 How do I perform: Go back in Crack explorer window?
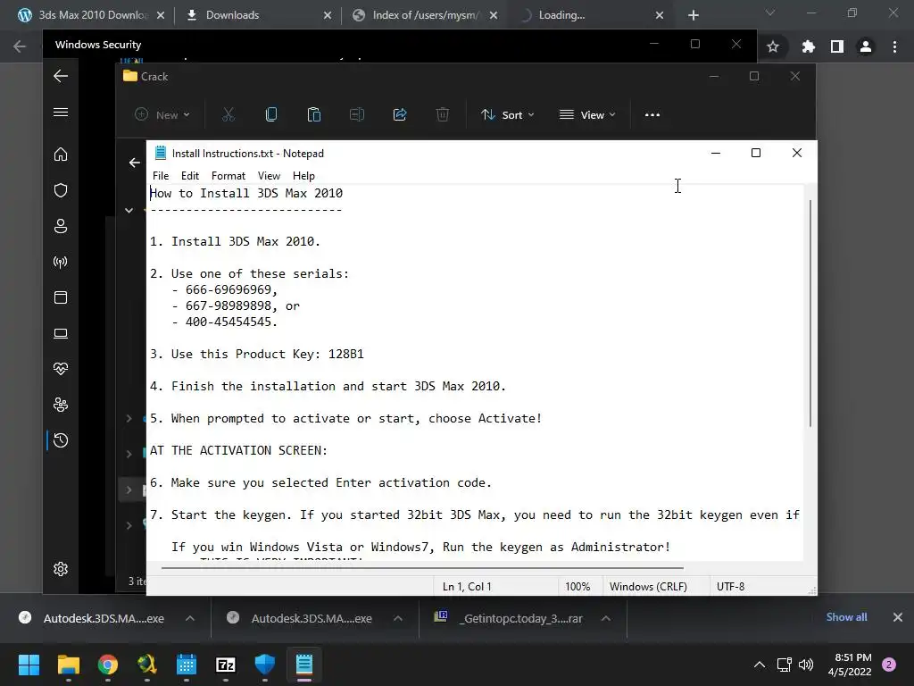click(x=135, y=163)
